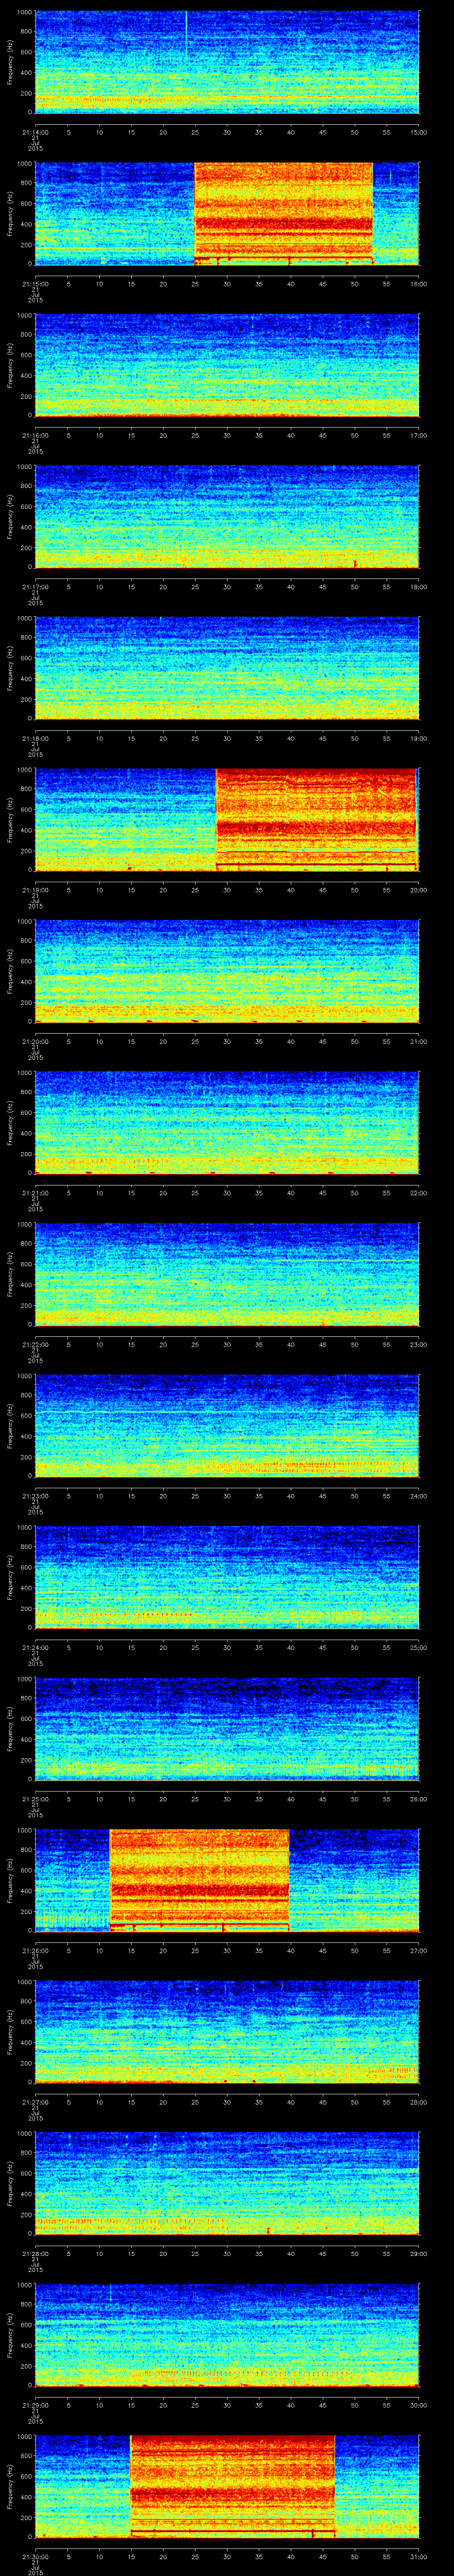This screenshot has width=454, height=2576.
Task: Click the 21:16:00 time label
Action: tap(35, 435)
